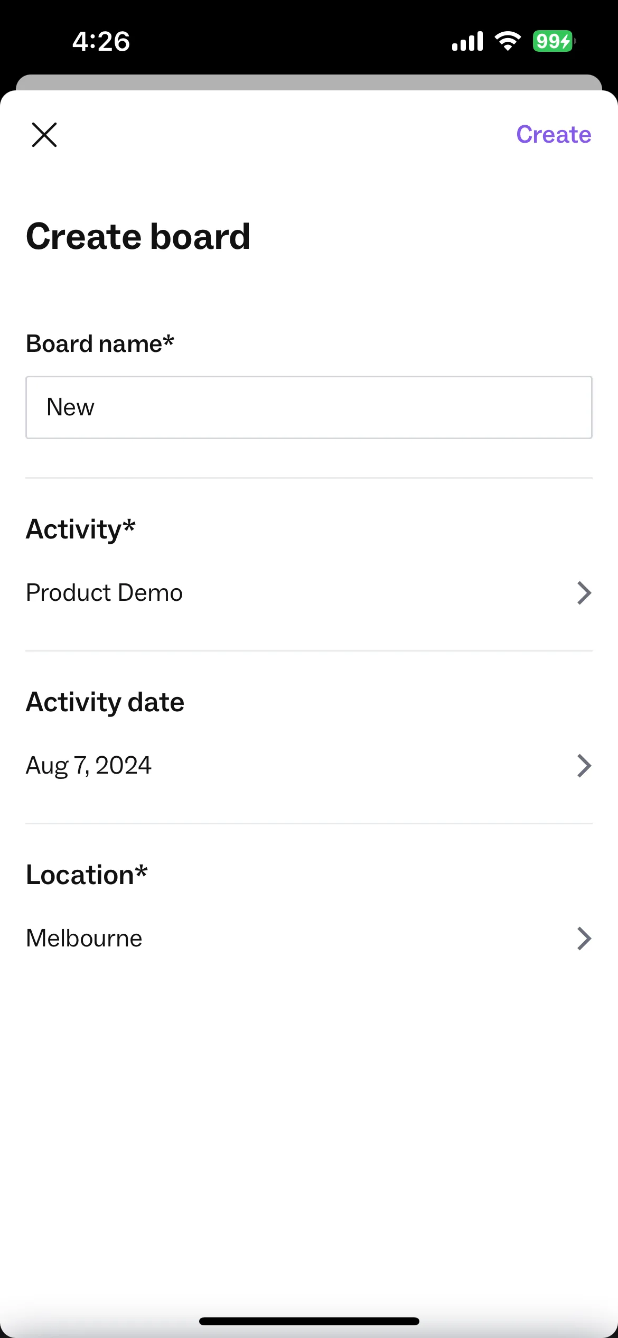Close the Create board sheet with X
The width and height of the screenshot is (618, 1338).
click(x=44, y=135)
